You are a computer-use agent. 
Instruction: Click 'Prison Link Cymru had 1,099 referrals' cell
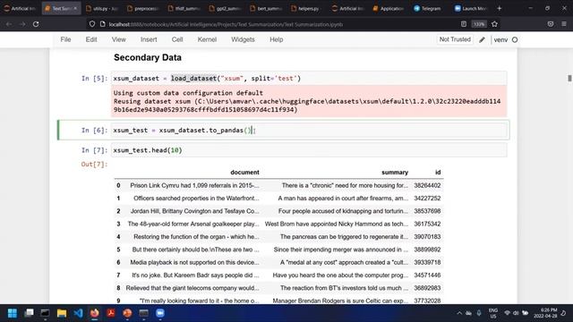tap(194, 185)
